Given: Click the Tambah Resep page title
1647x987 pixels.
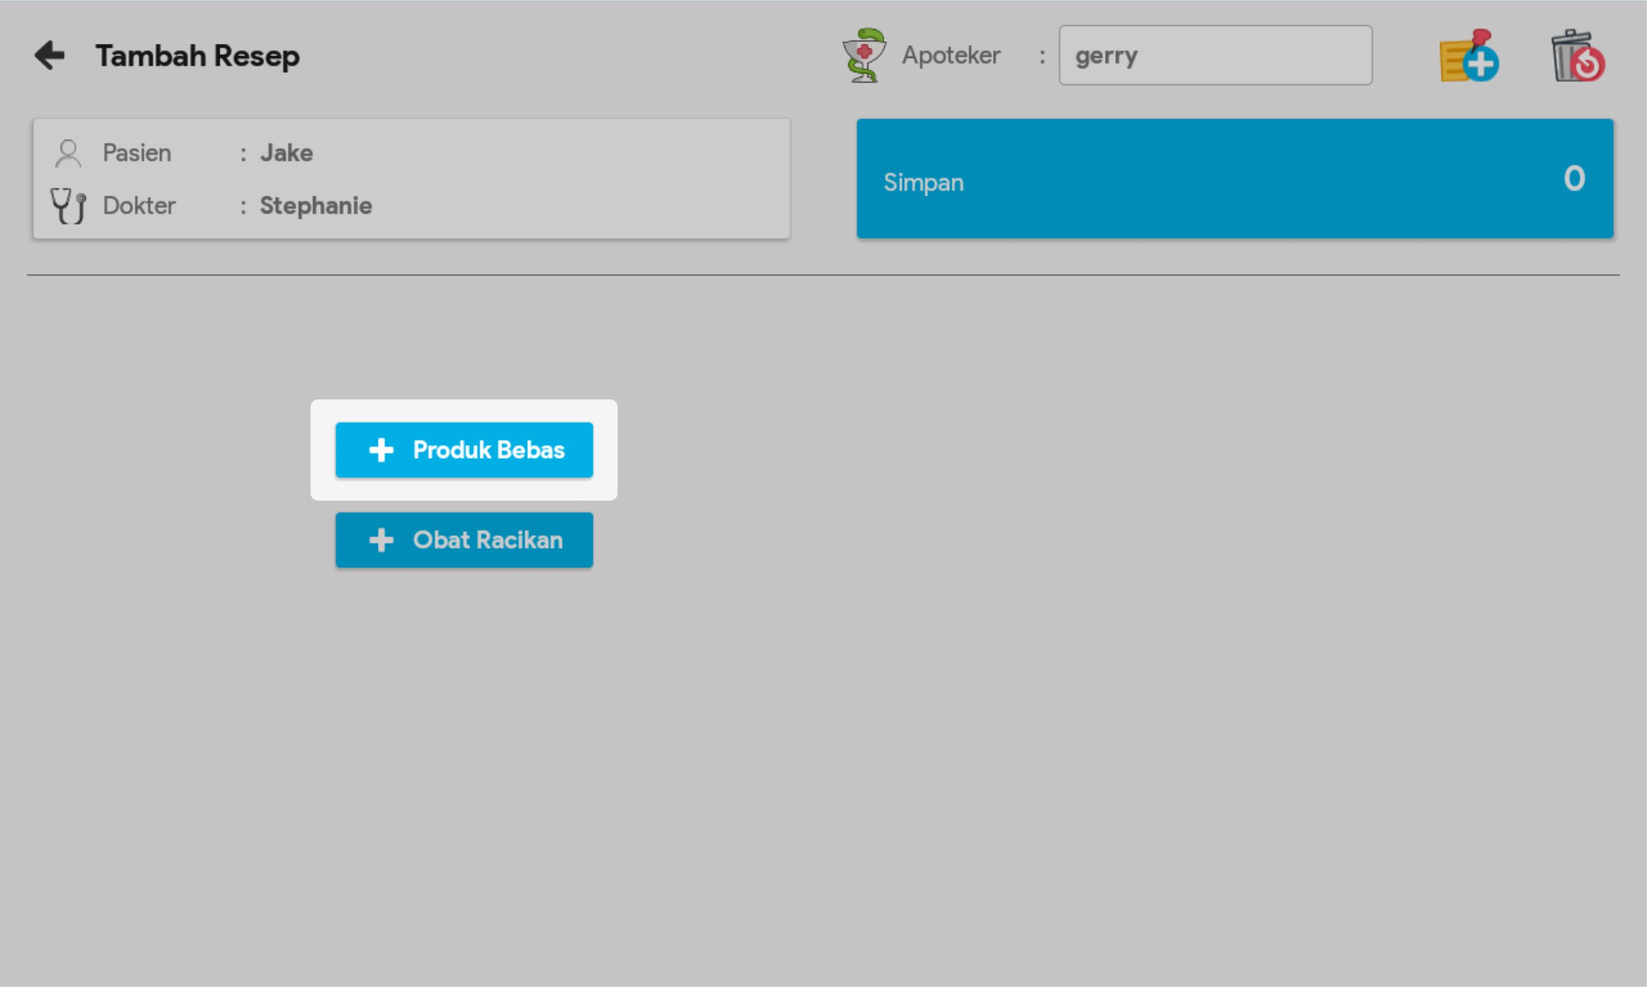Looking at the screenshot, I should pos(198,56).
